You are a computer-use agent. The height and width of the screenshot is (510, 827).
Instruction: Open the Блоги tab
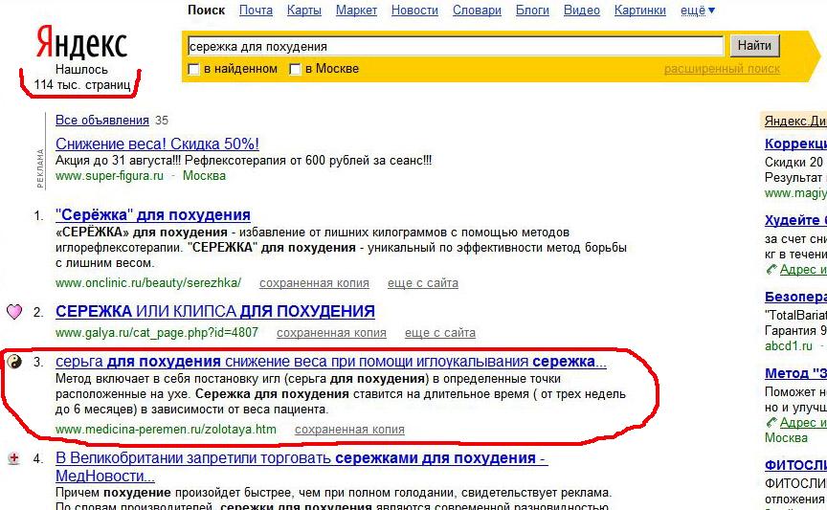coord(532,10)
